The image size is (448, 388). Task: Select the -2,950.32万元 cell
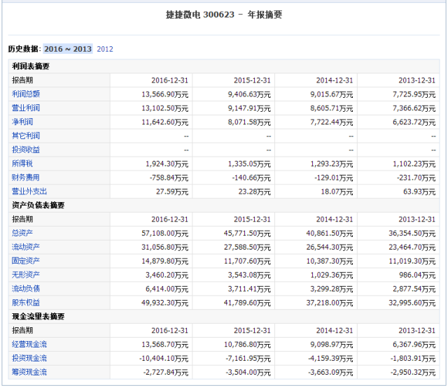(413, 373)
